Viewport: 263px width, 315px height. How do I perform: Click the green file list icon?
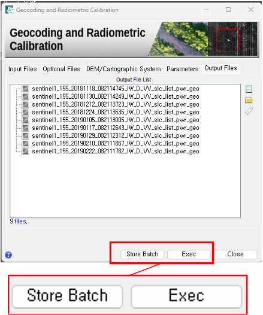pyautogui.click(x=249, y=89)
